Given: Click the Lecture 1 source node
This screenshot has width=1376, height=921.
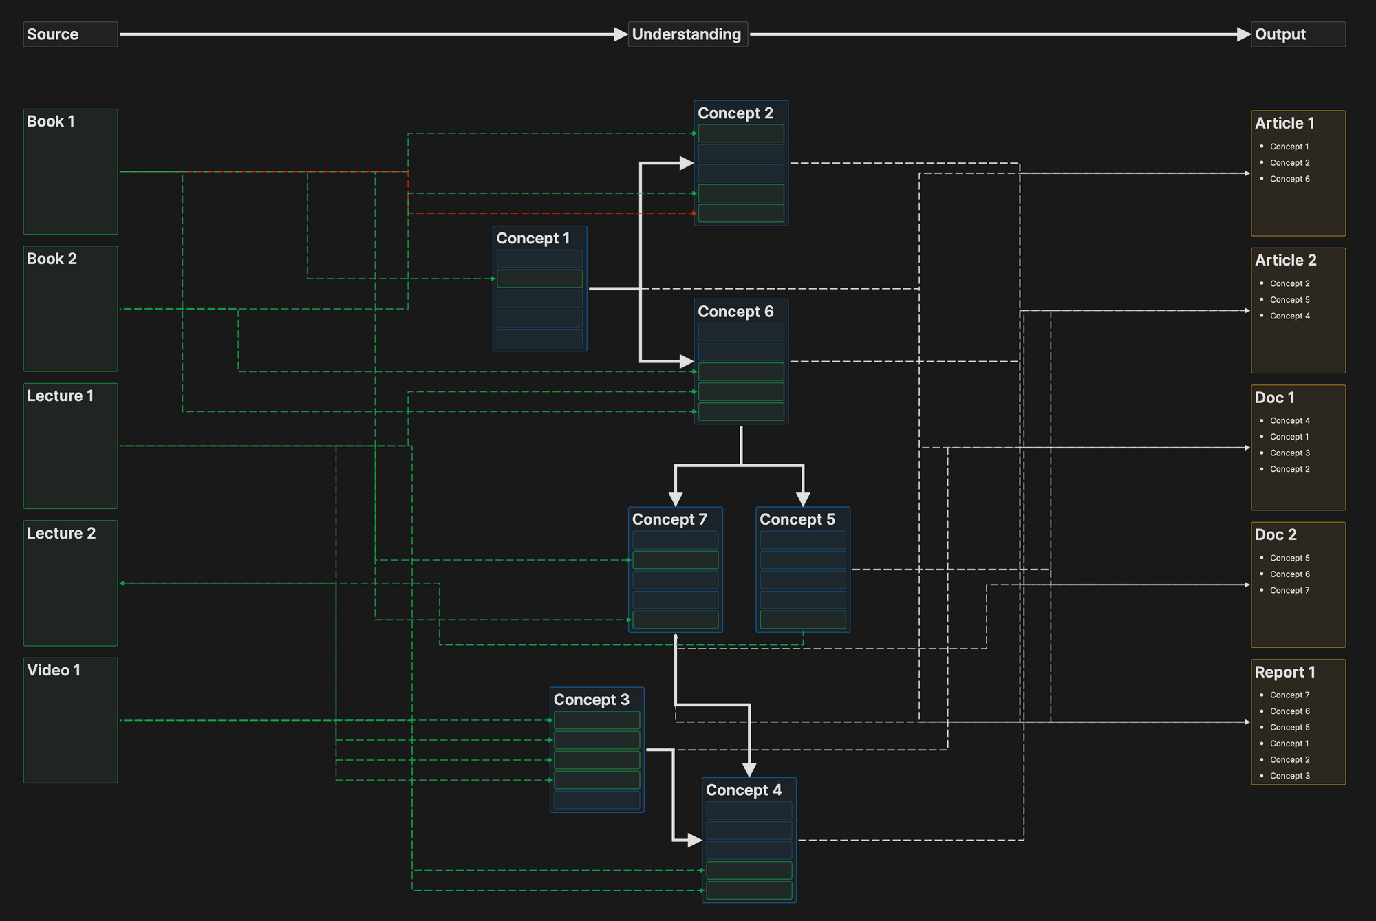Looking at the screenshot, I should [70, 446].
